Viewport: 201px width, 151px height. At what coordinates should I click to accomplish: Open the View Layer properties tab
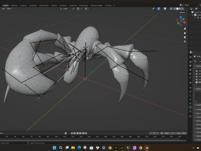[x=191, y=70]
